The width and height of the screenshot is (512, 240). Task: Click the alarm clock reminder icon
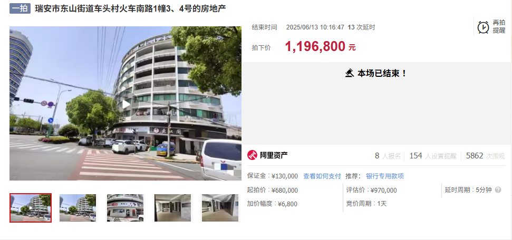tap(483, 27)
